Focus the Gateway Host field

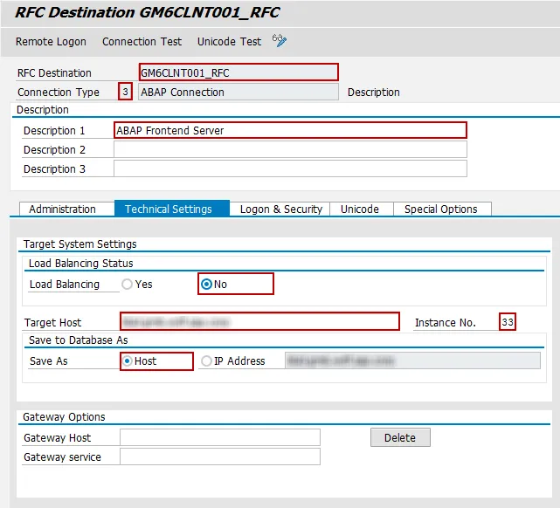[x=219, y=438]
